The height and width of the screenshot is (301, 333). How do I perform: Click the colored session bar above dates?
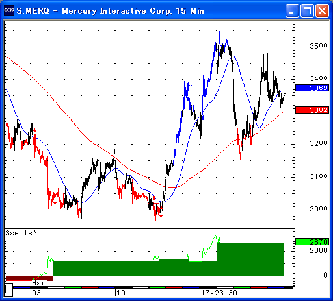click(153, 287)
